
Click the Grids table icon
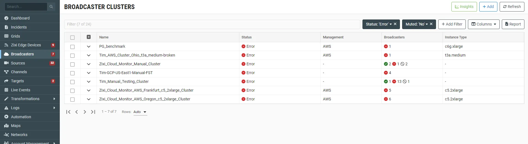6,36
